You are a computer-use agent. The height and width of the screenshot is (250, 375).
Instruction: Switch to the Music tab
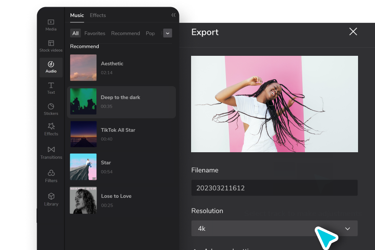click(x=77, y=15)
